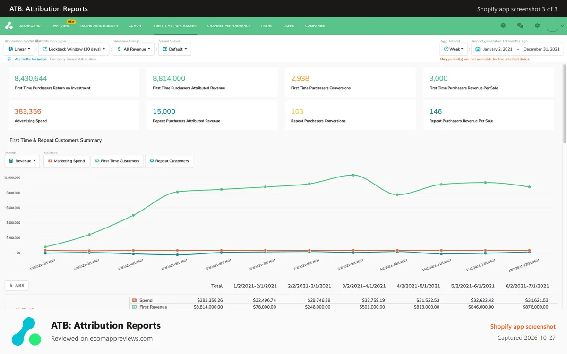Go to the Dashboard tab

(29, 26)
